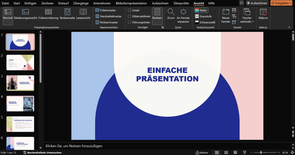Image resolution: width=295 pixels, height=155 pixels.
Task: Switch to Foliensortierung view
Action: (x=48, y=14)
